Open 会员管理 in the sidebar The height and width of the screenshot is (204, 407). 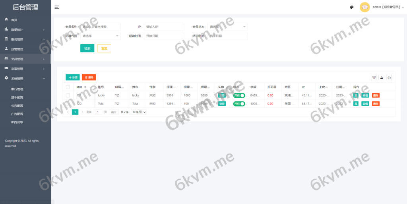[17, 59]
